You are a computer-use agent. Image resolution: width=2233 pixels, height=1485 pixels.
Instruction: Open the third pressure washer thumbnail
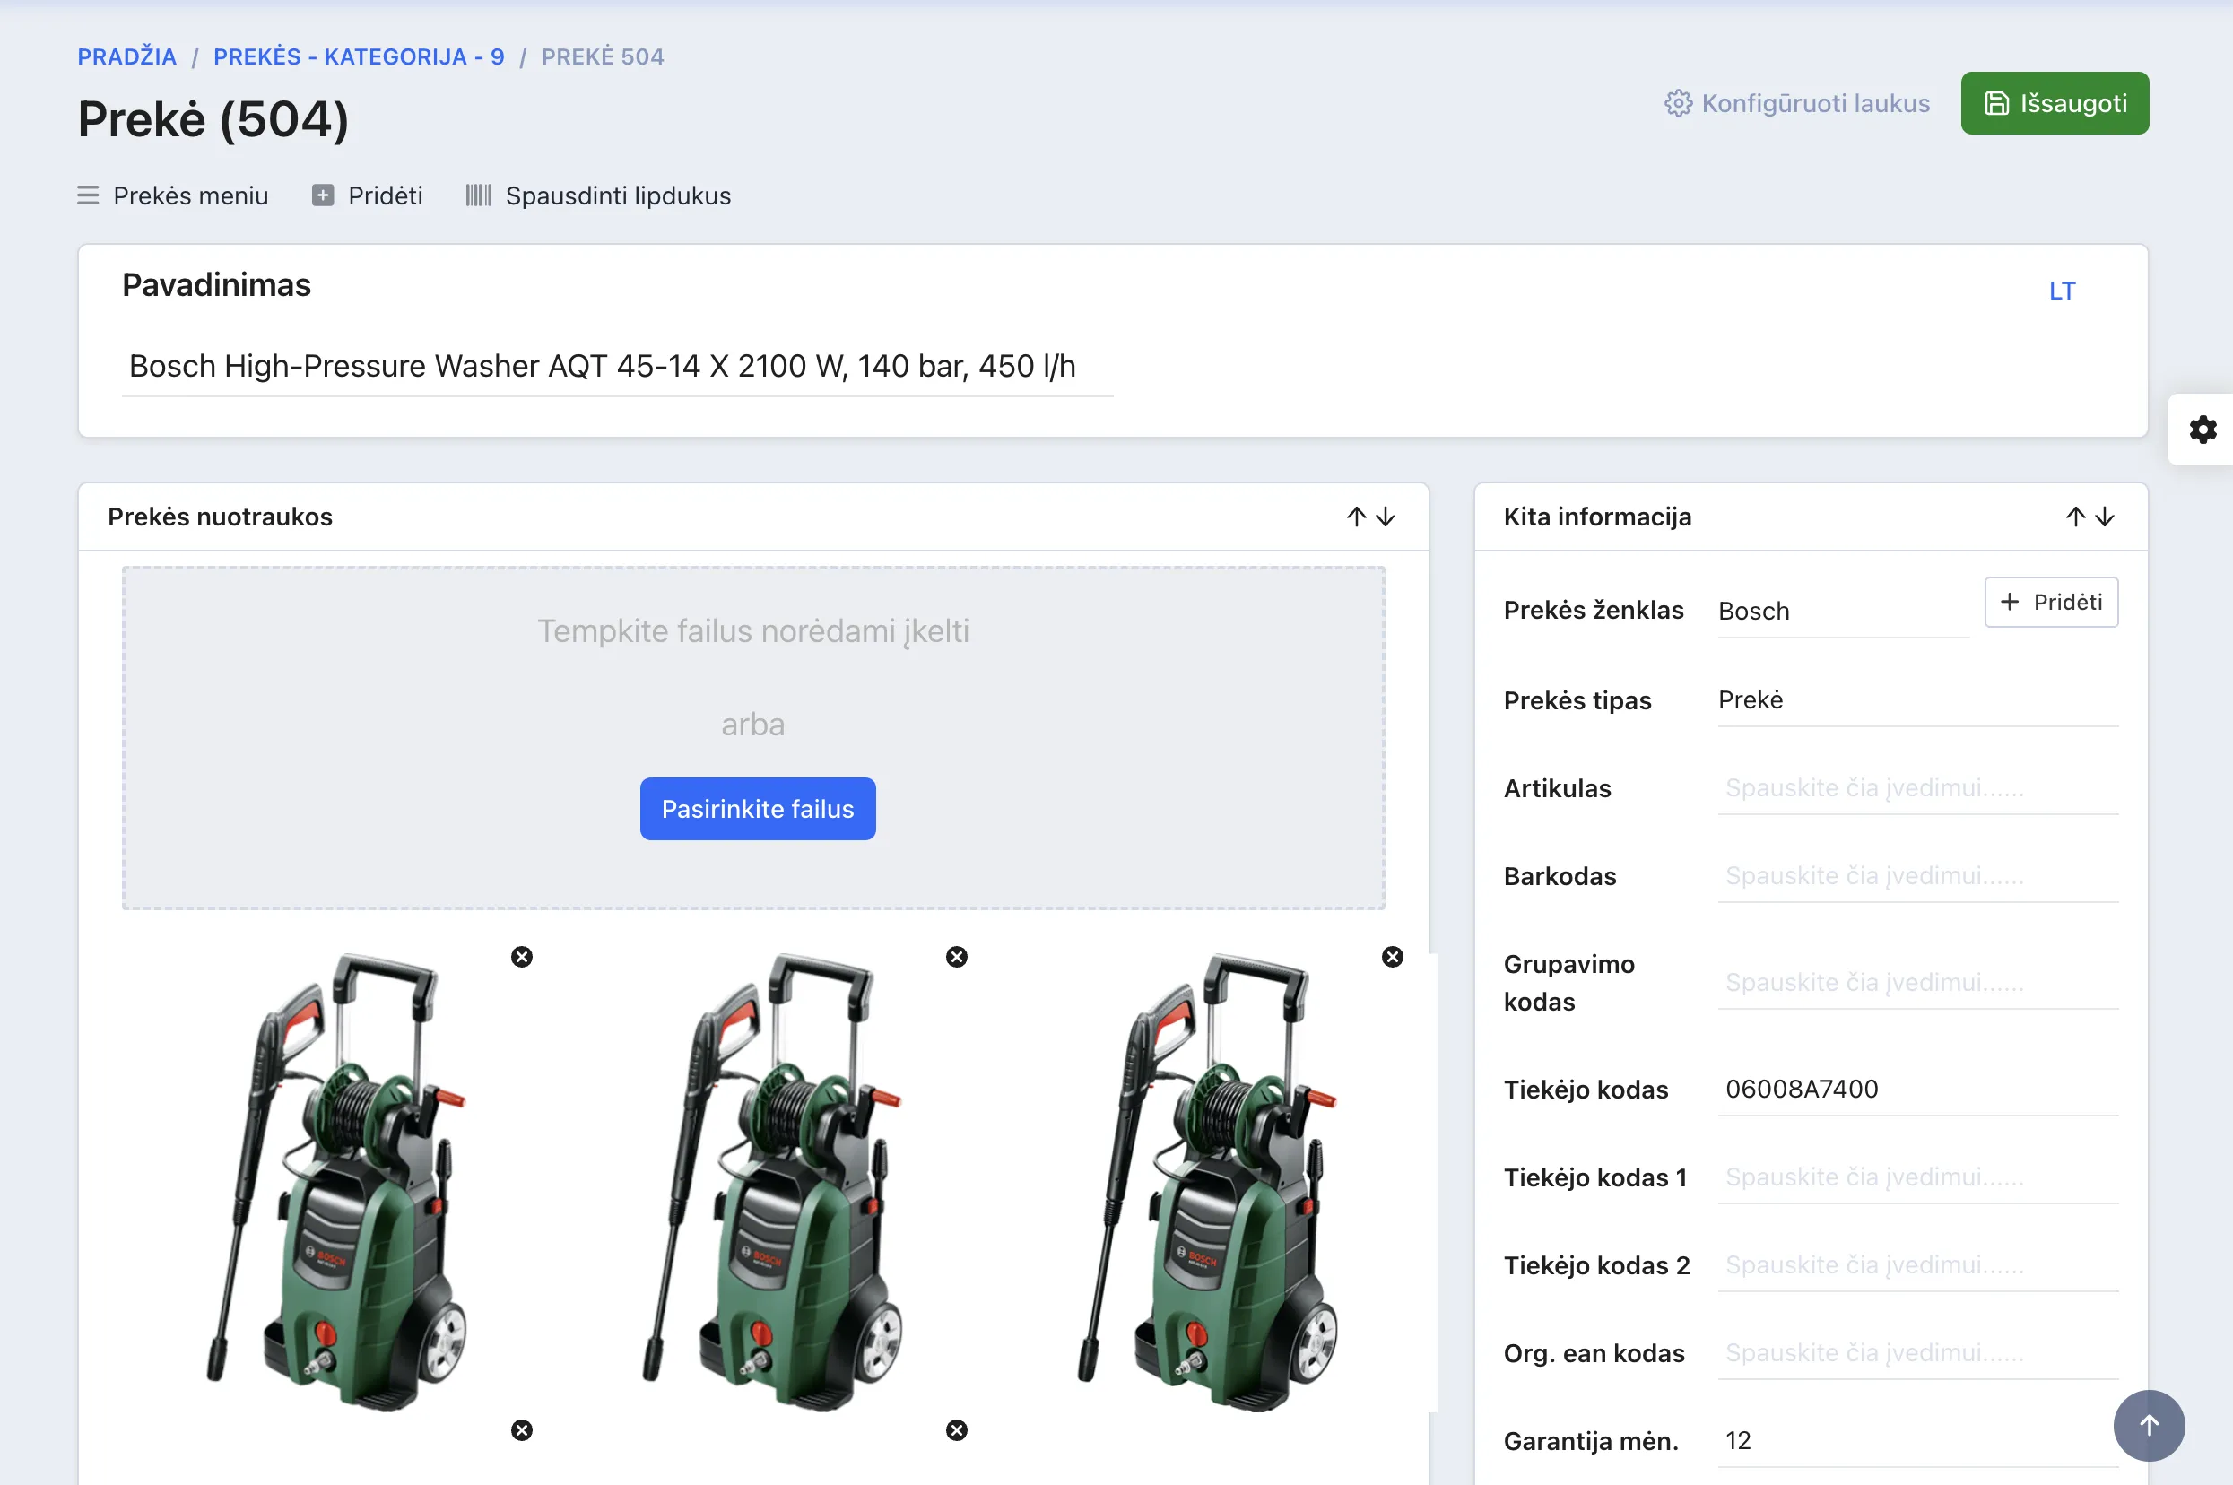coord(1208,1183)
